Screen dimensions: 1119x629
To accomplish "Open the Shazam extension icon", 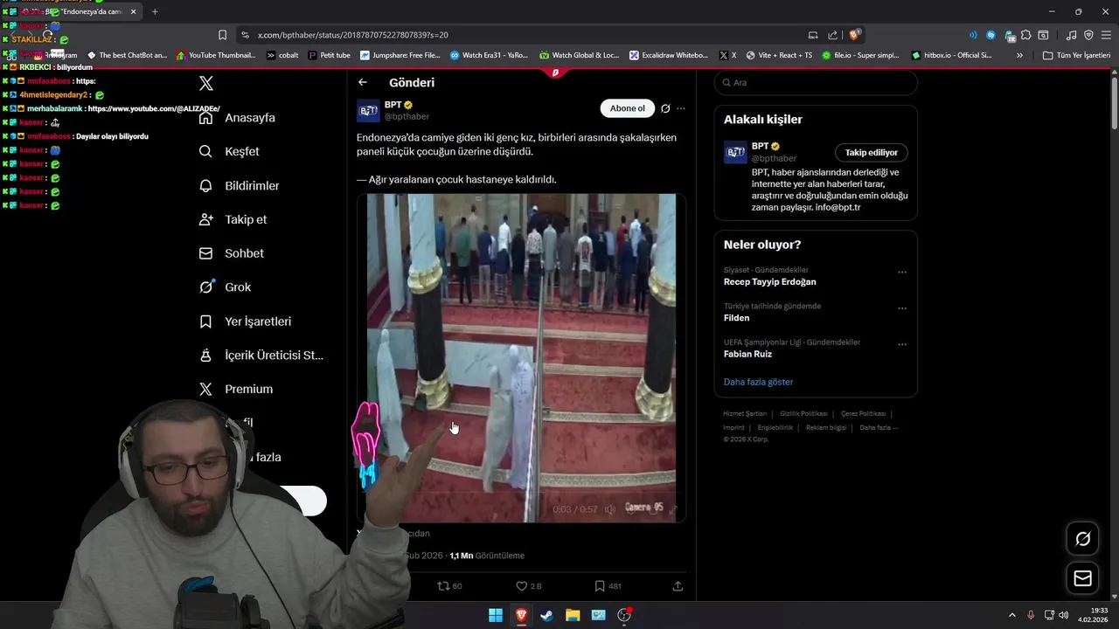I will click(990, 35).
